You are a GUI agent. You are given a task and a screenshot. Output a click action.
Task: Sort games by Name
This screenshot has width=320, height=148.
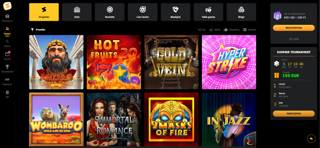pyautogui.click(x=215, y=30)
